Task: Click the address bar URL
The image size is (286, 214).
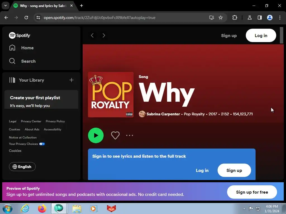Action: click(x=100, y=18)
